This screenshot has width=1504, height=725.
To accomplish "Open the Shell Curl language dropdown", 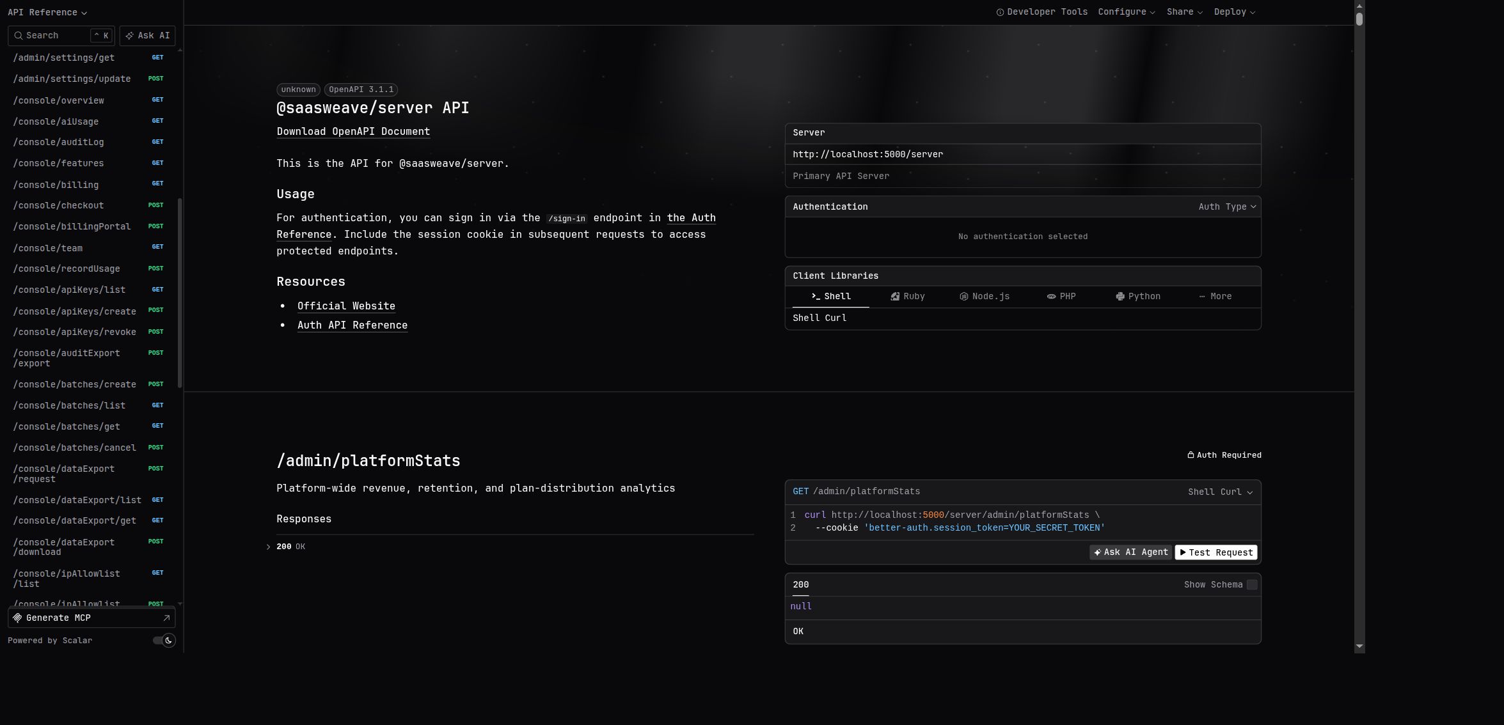I will (1220, 492).
